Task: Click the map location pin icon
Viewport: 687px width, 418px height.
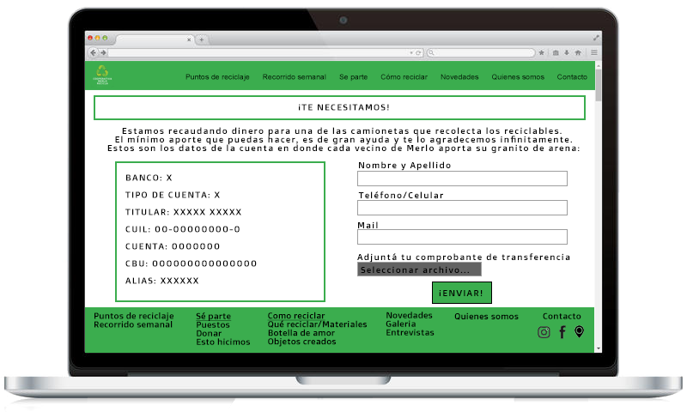Action: (x=580, y=332)
